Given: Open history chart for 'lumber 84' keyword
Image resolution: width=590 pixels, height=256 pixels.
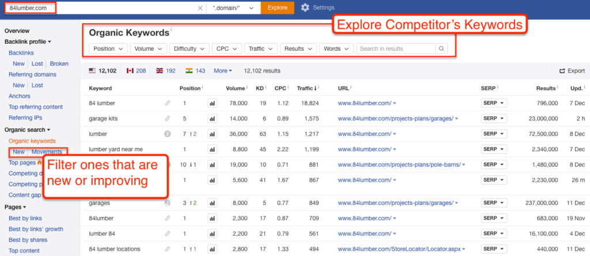Looking at the screenshot, I should pyautogui.click(x=212, y=234).
